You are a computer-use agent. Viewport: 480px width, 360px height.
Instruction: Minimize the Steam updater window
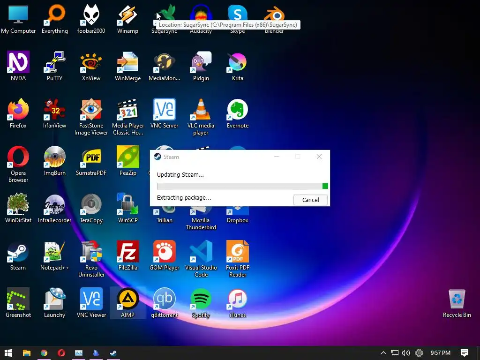click(277, 157)
